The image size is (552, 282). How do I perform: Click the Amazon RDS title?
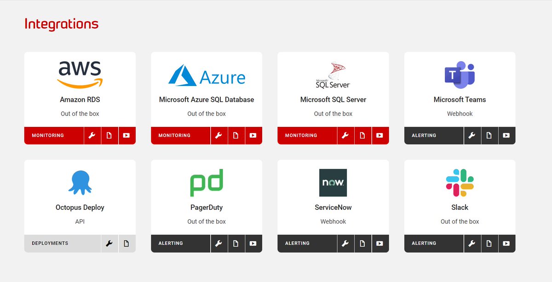click(x=80, y=100)
